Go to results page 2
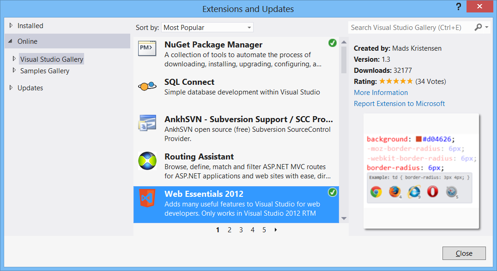 click(x=230, y=230)
